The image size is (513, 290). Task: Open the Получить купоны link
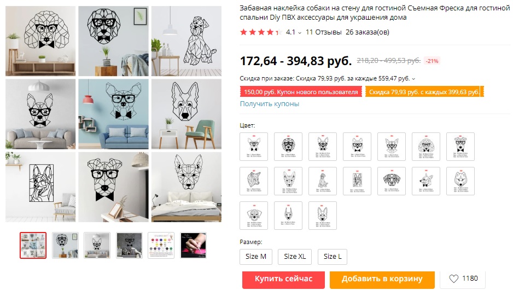click(x=270, y=104)
